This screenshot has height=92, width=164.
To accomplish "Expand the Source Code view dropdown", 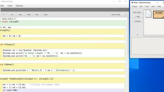I will pos(119,15).
